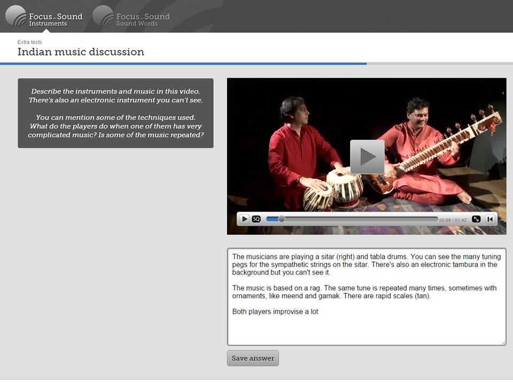Click 'Both players improvise a lot' line
This screenshot has width=513, height=382.
click(275, 312)
